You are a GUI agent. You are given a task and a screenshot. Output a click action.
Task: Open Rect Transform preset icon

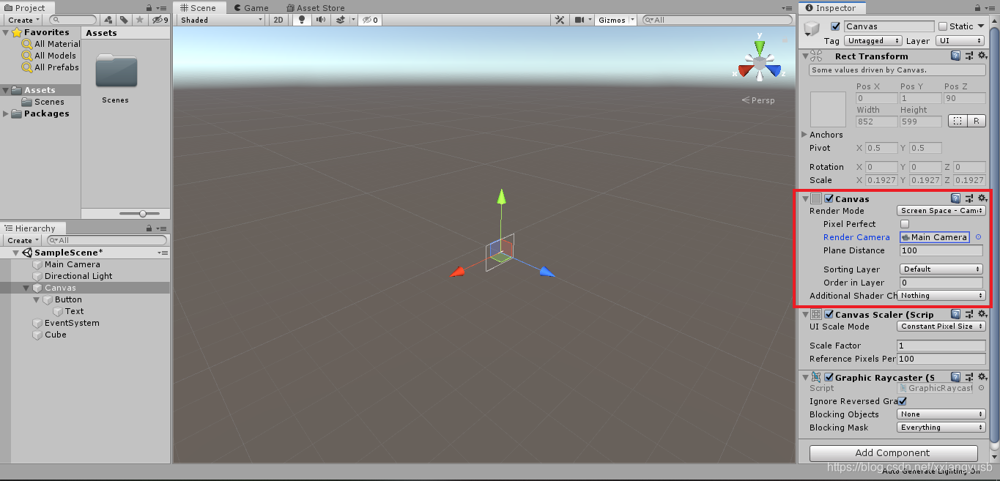[968, 56]
